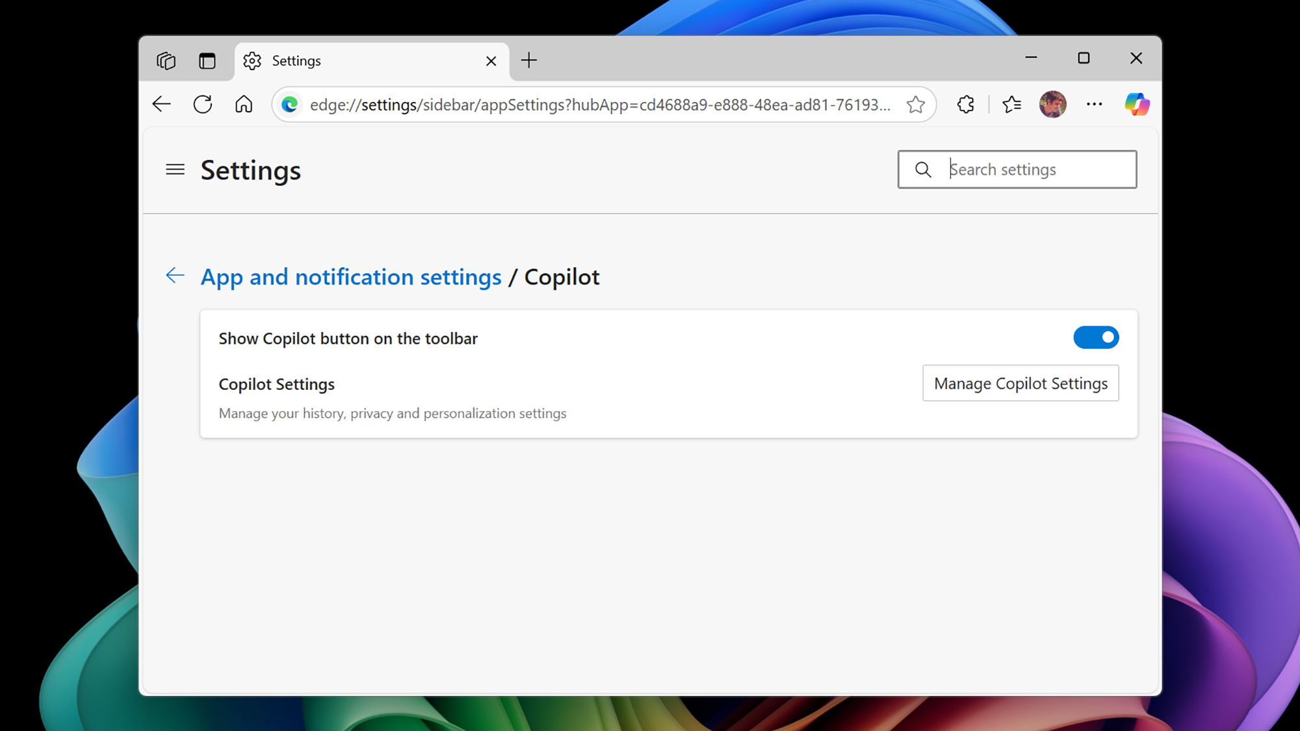Open the Favorites list icon

pos(1011,104)
